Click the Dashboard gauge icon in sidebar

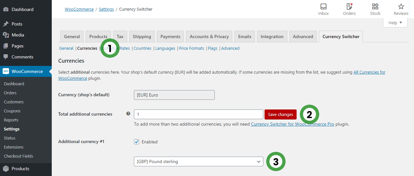coord(6,9)
